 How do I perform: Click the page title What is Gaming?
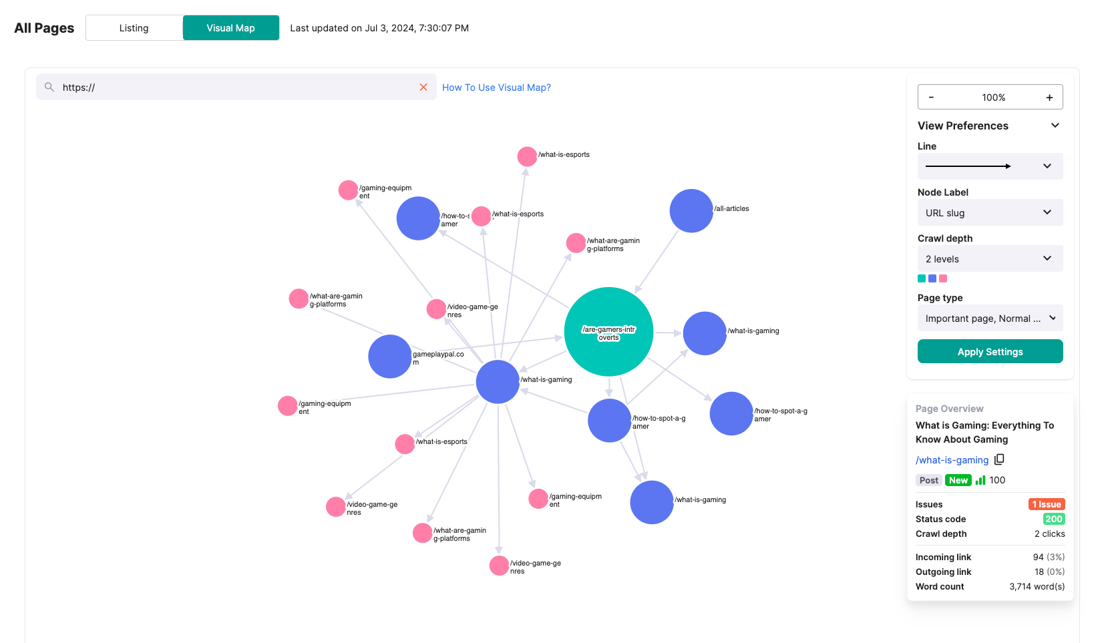click(985, 433)
